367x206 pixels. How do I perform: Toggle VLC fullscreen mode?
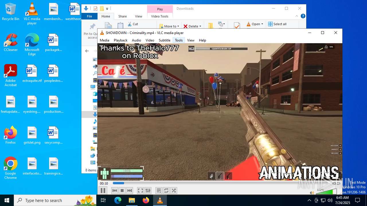140,191
